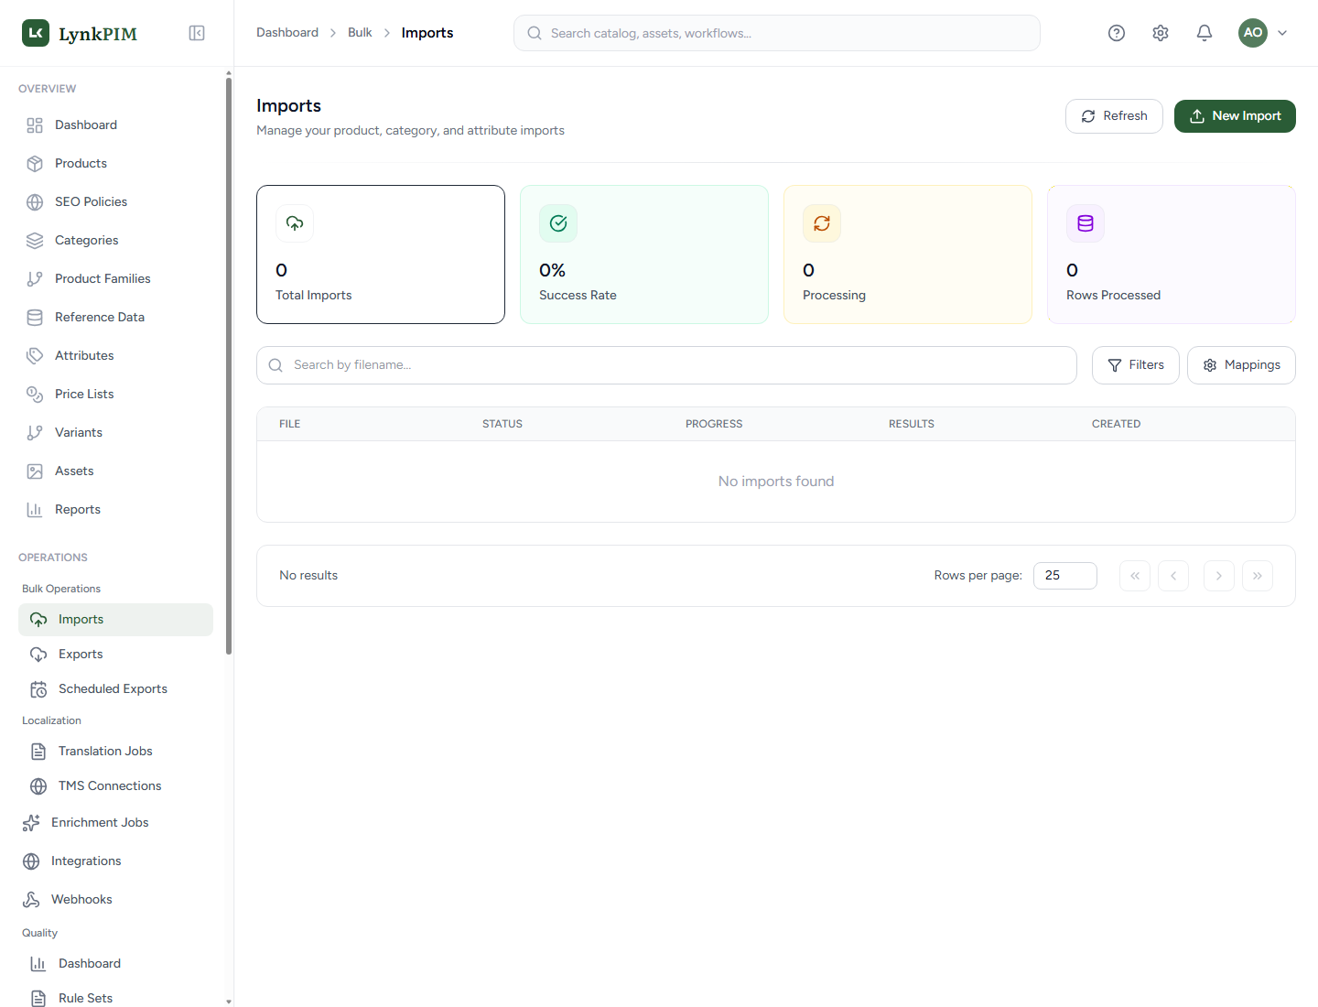Click the Bulk breadcrumb link
The image size is (1318, 1007).
click(360, 33)
